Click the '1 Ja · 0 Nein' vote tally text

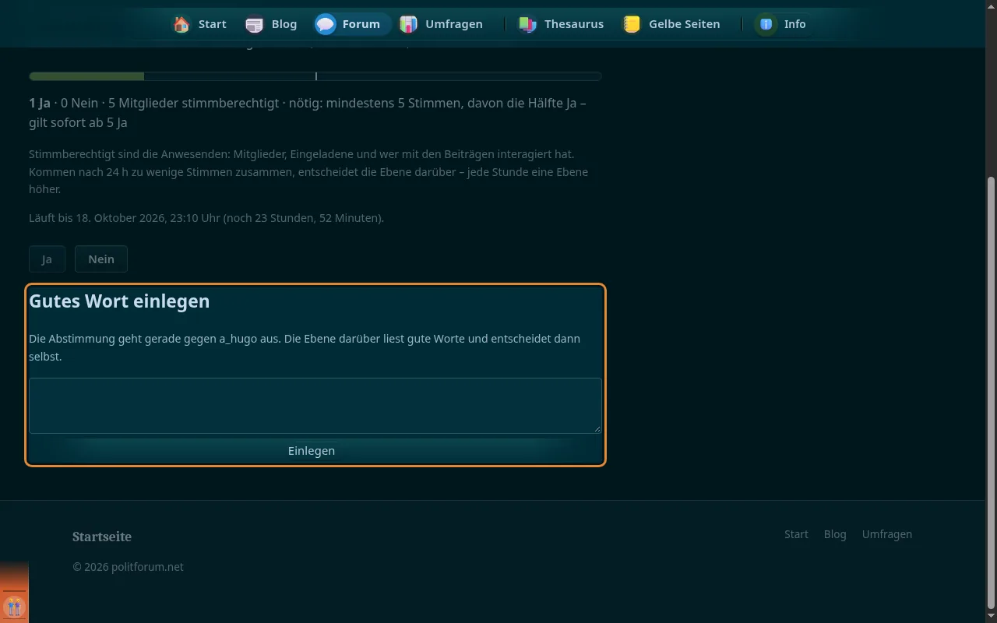308,113
